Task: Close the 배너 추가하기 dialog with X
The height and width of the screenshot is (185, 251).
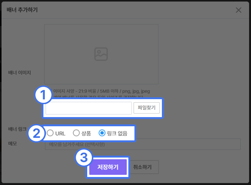Action: pos(239,10)
